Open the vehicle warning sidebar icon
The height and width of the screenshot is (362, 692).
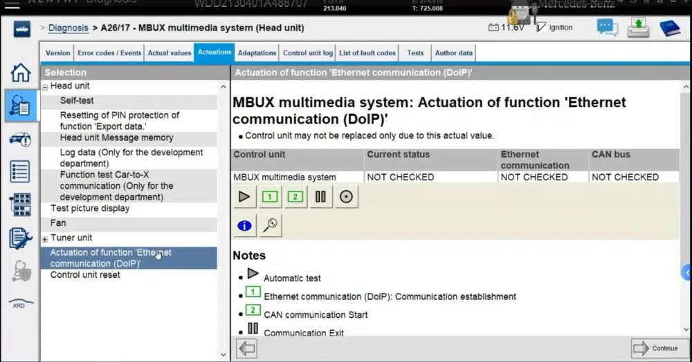[x=20, y=140]
